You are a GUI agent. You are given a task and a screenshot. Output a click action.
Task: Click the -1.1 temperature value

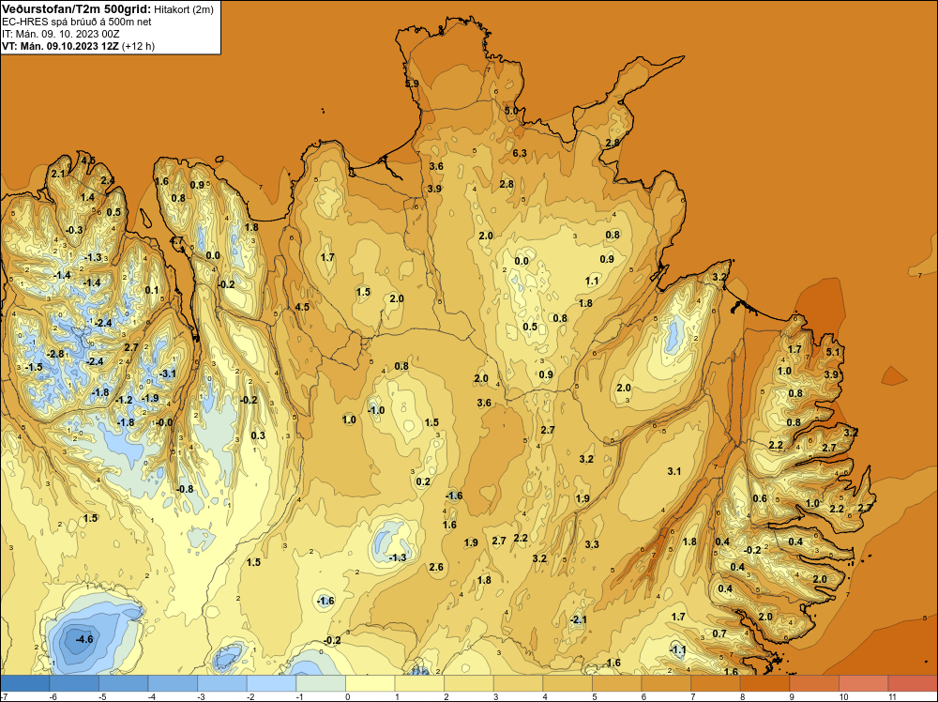pos(678,649)
